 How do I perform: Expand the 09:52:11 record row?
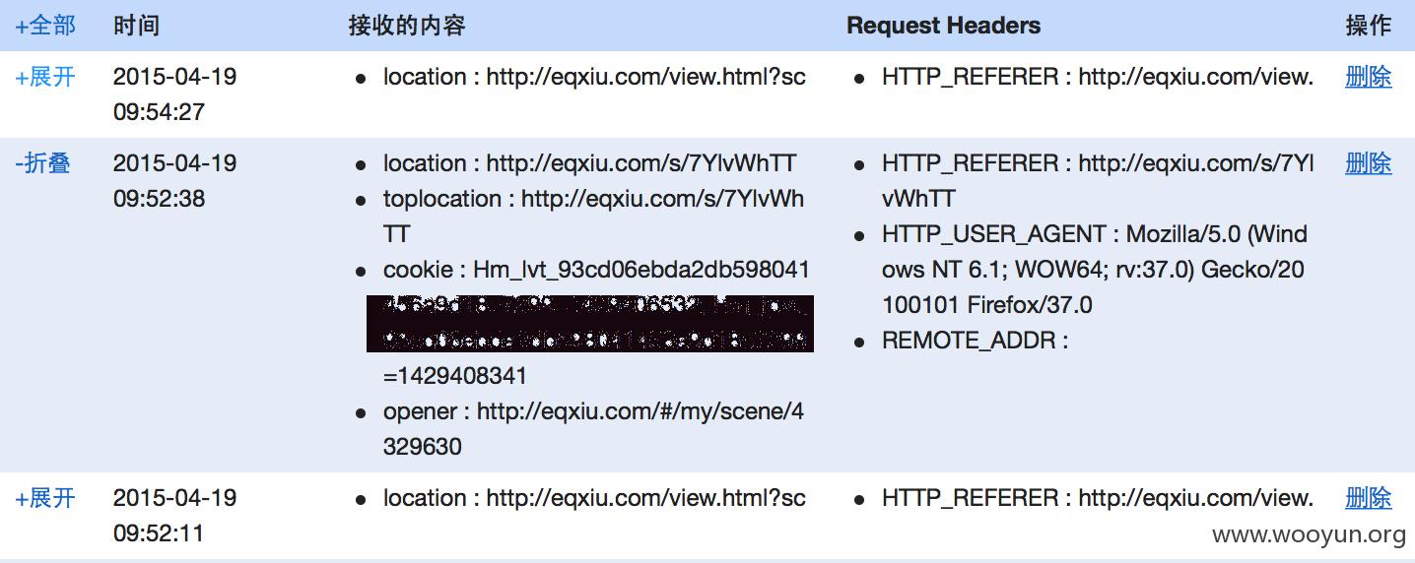tap(45, 498)
